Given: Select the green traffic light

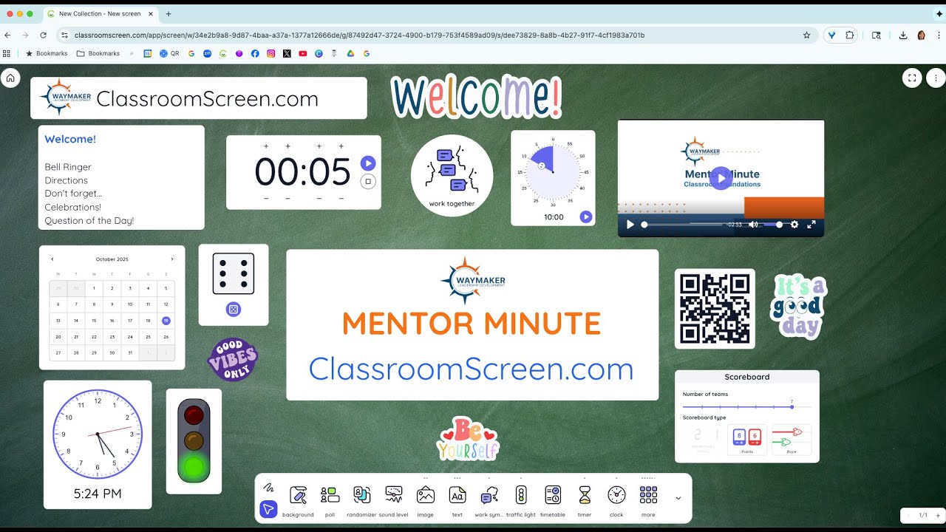Looking at the screenshot, I should (x=194, y=467).
